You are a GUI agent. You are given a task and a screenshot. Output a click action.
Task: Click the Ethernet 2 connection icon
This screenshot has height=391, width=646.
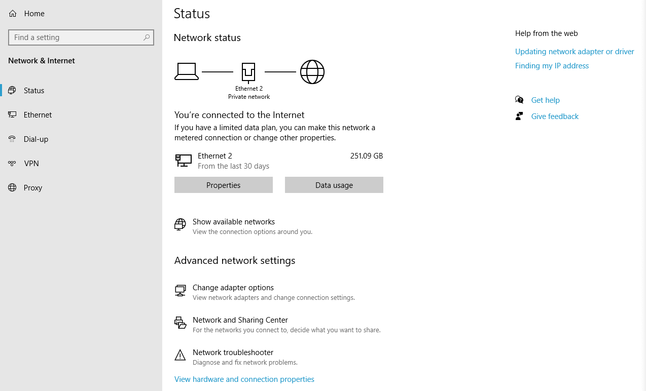(x=183, y=160)
